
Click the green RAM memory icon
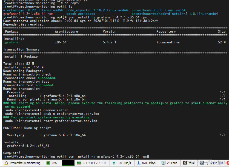coord(79,163)
